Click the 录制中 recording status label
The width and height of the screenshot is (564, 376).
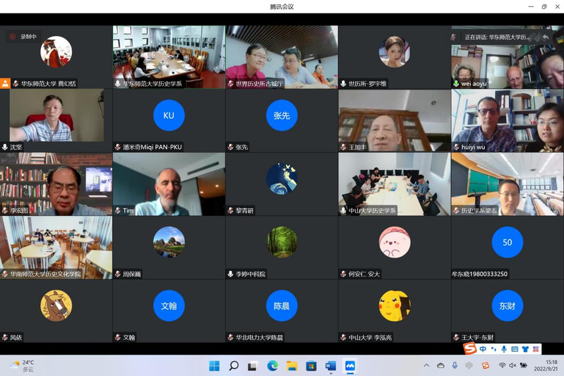28,37
